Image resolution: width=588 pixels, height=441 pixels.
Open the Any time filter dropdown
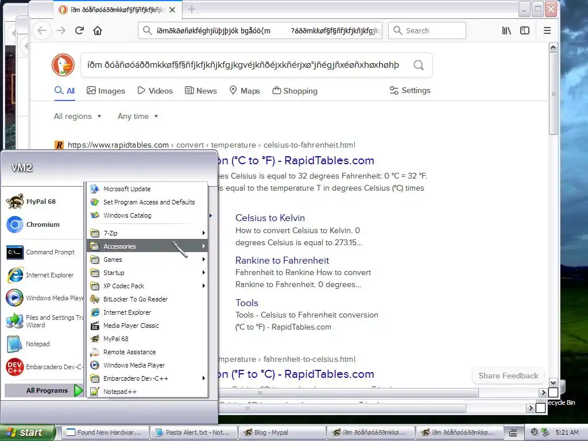[x=138, y=116]
